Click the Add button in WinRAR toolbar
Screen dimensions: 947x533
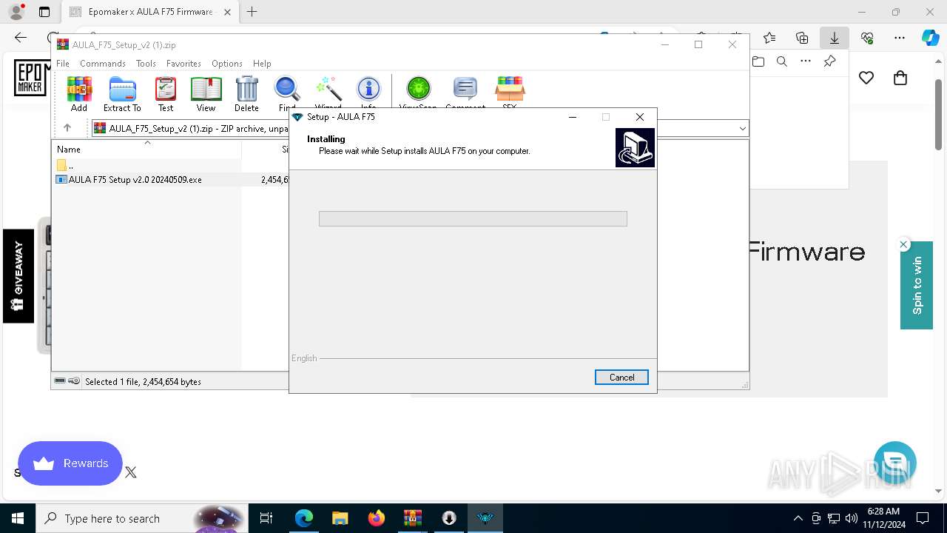coord(79,94)
